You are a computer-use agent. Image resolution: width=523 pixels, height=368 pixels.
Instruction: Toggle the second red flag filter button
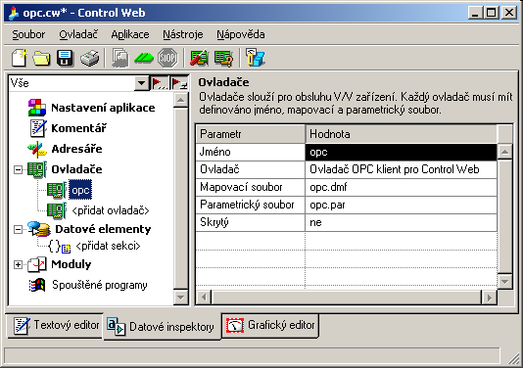click(x=179, y=83)
